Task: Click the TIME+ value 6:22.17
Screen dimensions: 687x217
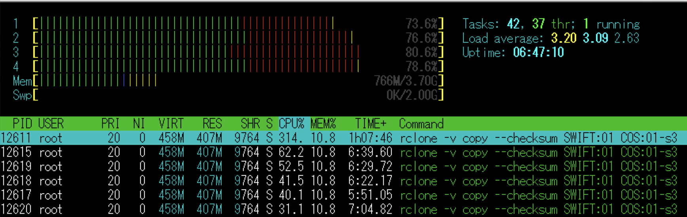Action: 370,181
